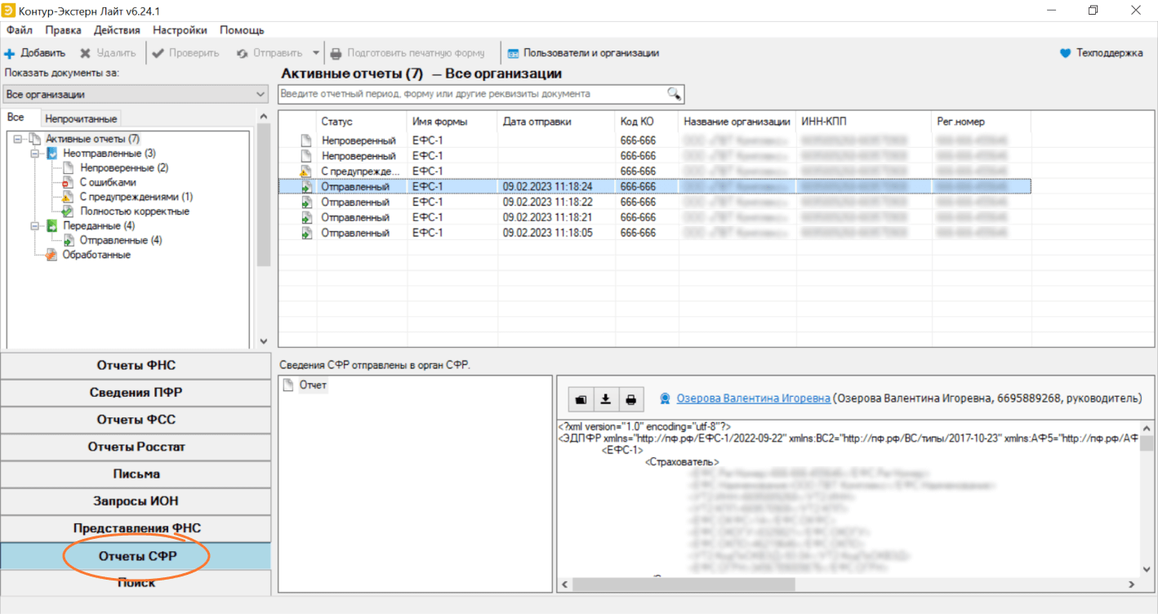Click the open folder icon above XML preview
Image resolution: width=1158 pixels, height=614 pixels.
click(581, 399)
